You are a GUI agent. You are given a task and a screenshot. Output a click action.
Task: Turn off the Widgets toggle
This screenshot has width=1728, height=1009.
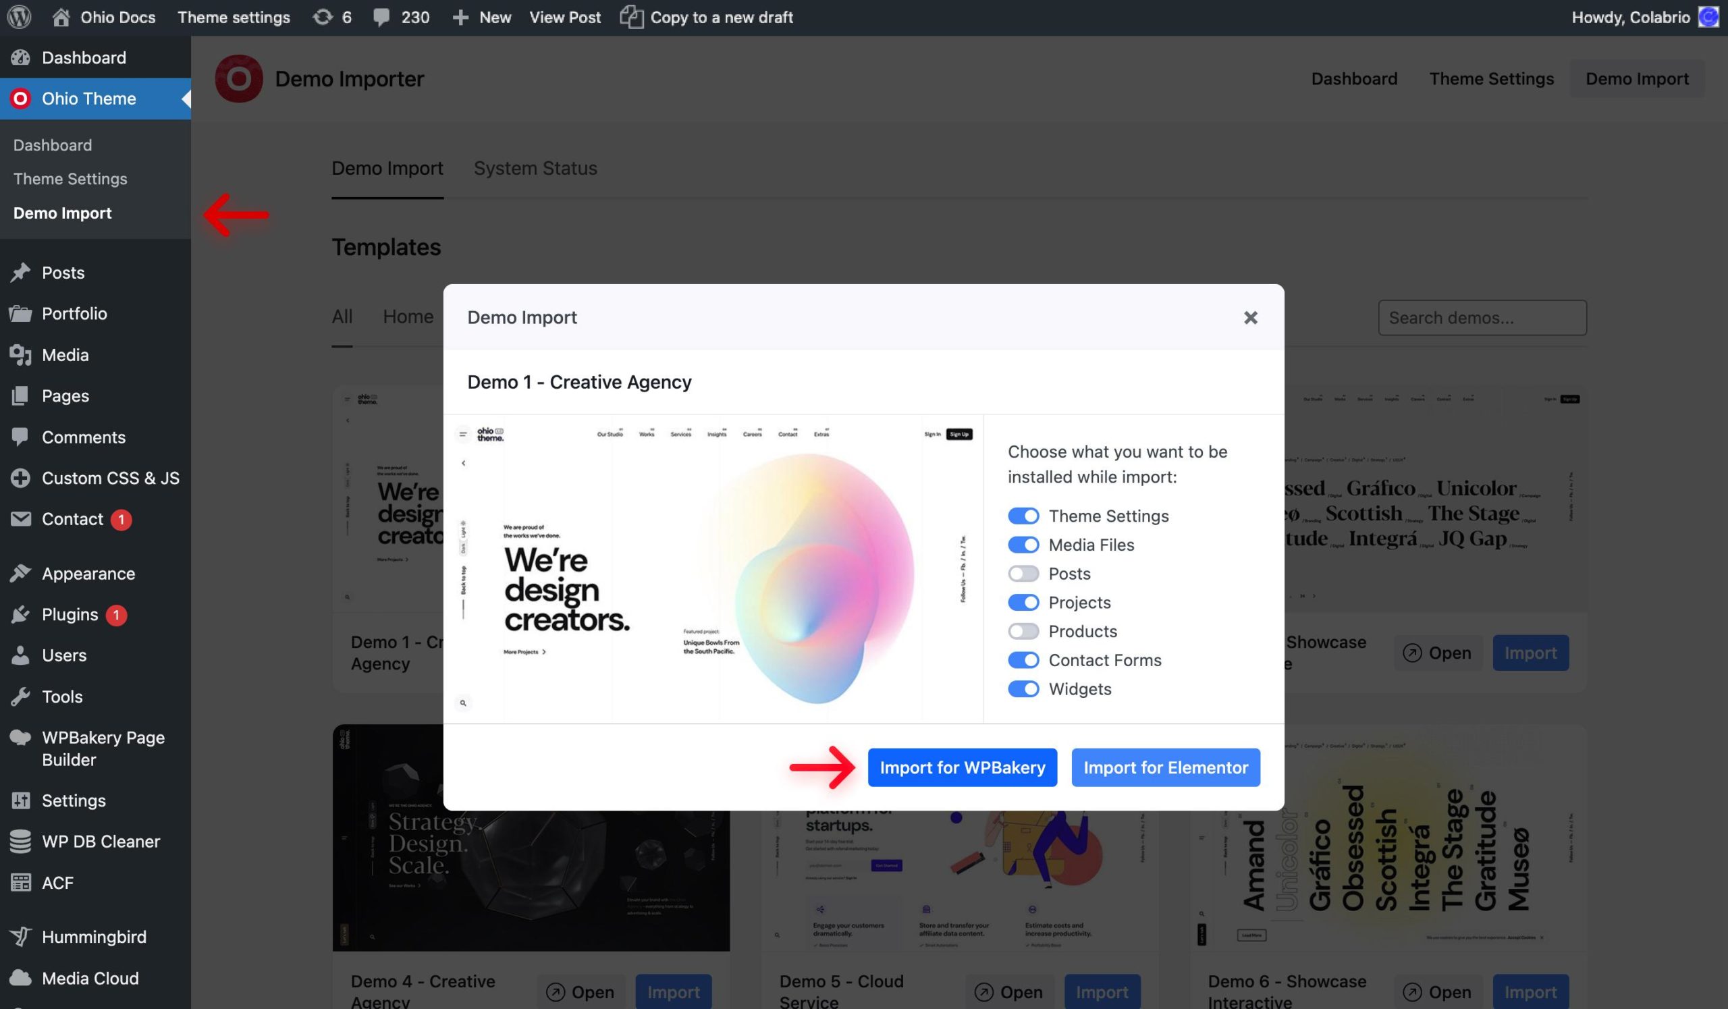[x=1023, y=689]
